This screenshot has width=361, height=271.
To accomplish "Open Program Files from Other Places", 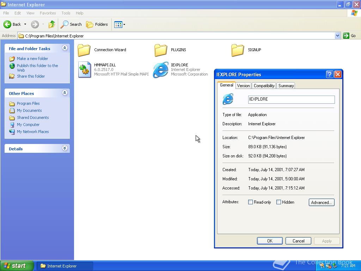I will [28, 103].
